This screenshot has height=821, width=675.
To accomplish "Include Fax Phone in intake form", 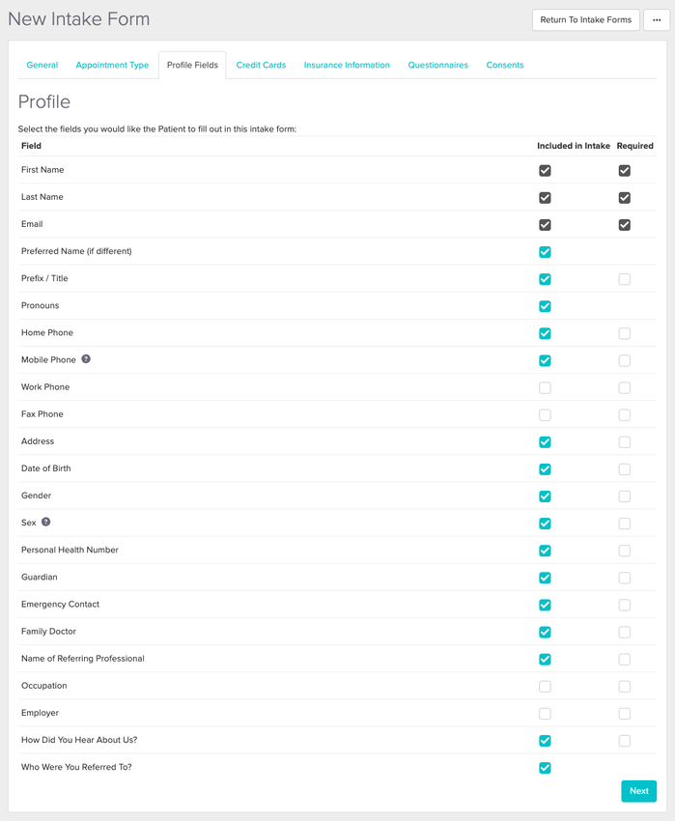I will tap(545, 414).
